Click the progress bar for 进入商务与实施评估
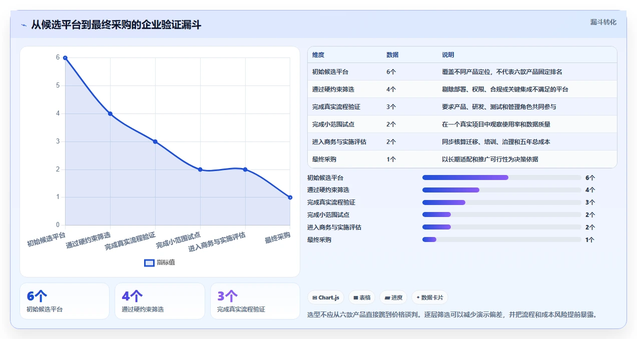Viewport: 637px width, 339px height. pos(501,227)
